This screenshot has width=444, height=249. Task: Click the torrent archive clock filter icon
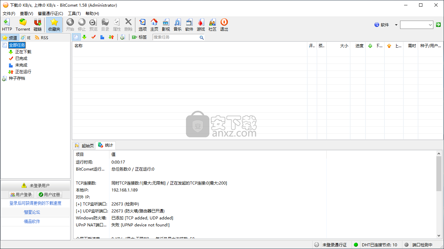point(123,37)
